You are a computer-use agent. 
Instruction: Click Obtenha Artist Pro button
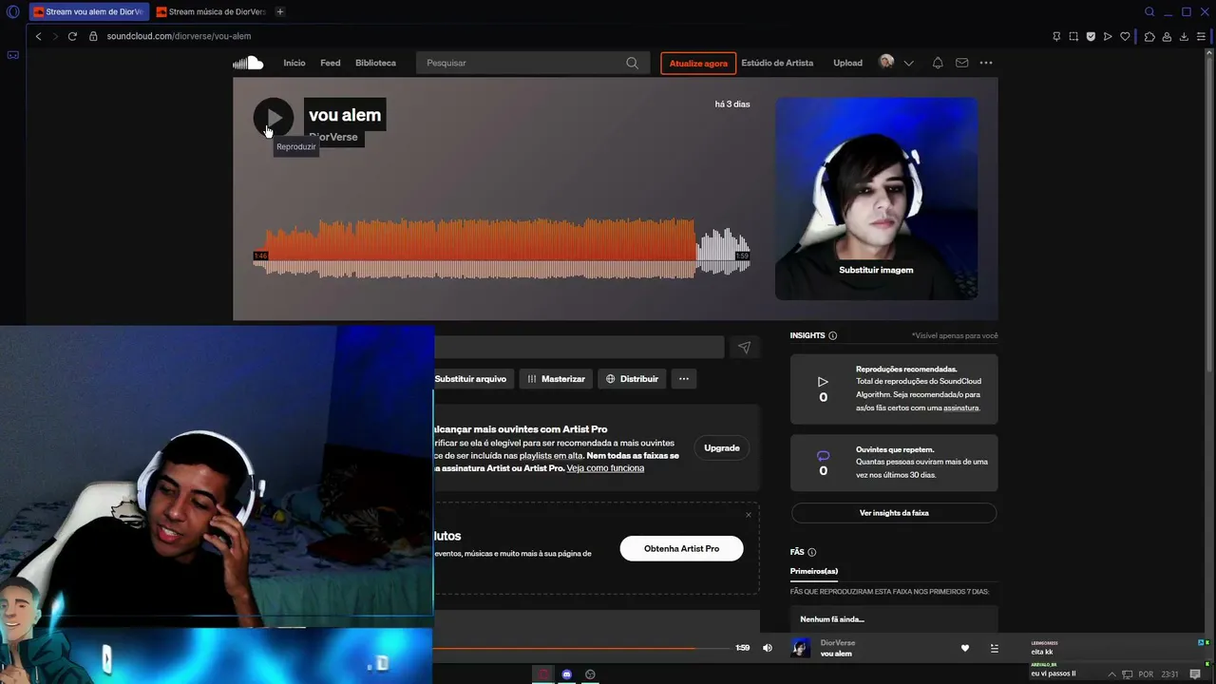tap(681, 548)
